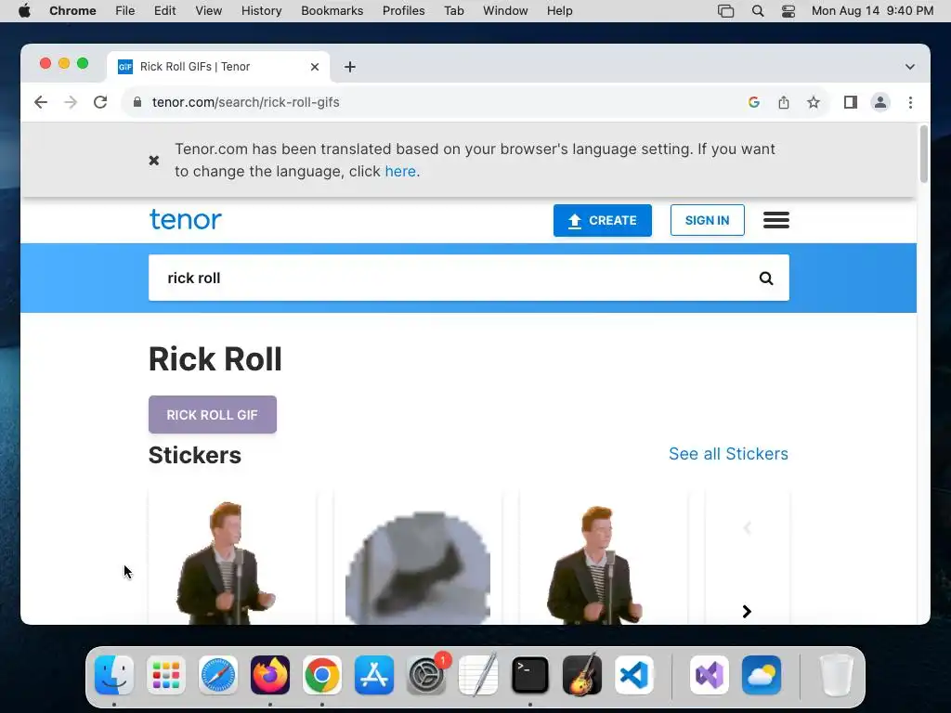Click the date and time in the menu bar

coord(872,11)
